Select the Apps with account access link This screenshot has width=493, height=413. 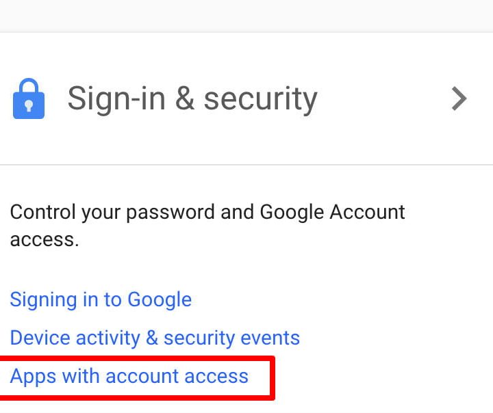pyautogui.click(x=129, y=376)
